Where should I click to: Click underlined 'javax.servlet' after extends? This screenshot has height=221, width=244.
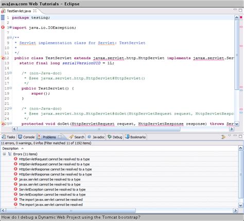pyautogui.click(x=109, y=58)
